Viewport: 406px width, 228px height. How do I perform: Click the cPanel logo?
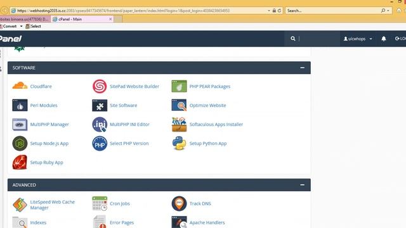(x=11, y=39)
